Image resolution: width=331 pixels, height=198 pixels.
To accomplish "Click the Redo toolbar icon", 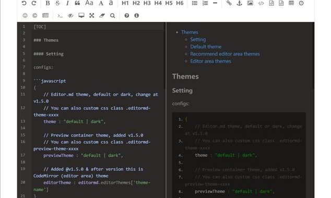I will point(34,3).
